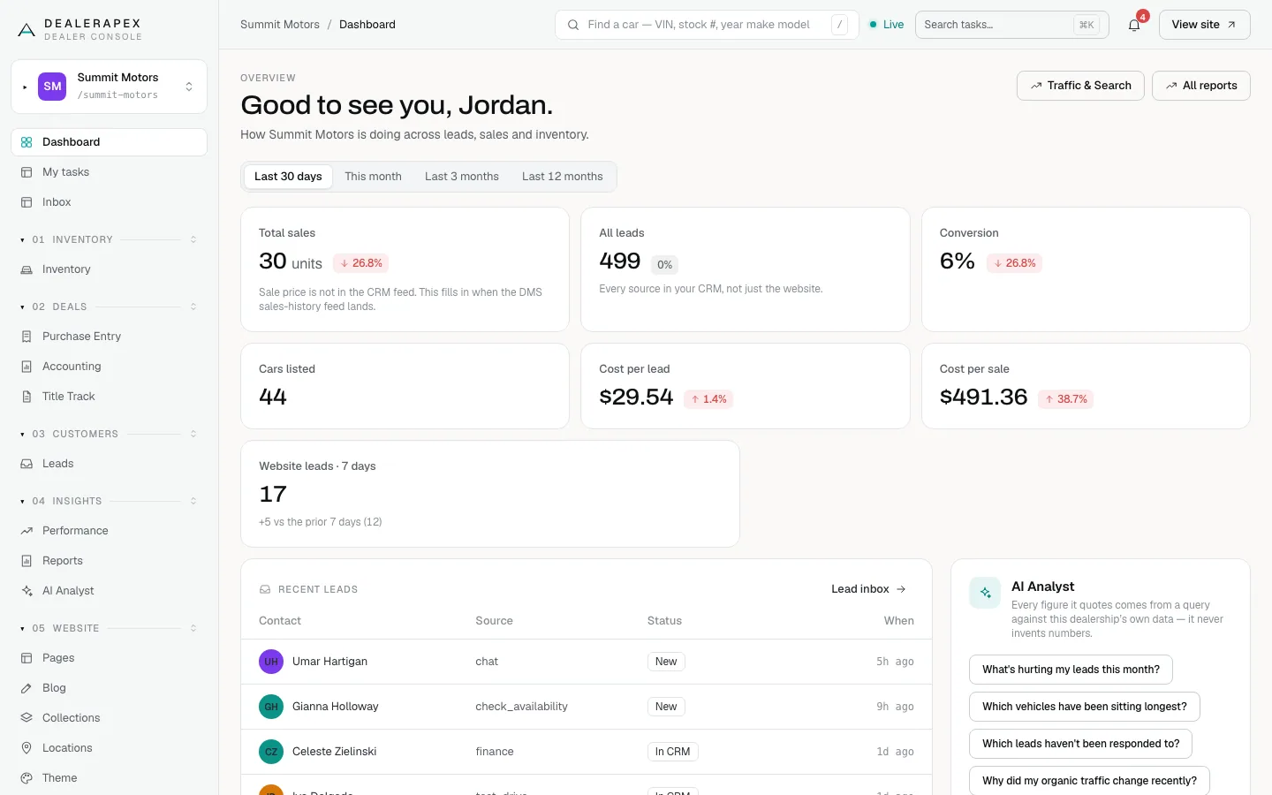Ask What's hurting my leads this month?
This screenshot has width=1272, height=795.
1071,670
